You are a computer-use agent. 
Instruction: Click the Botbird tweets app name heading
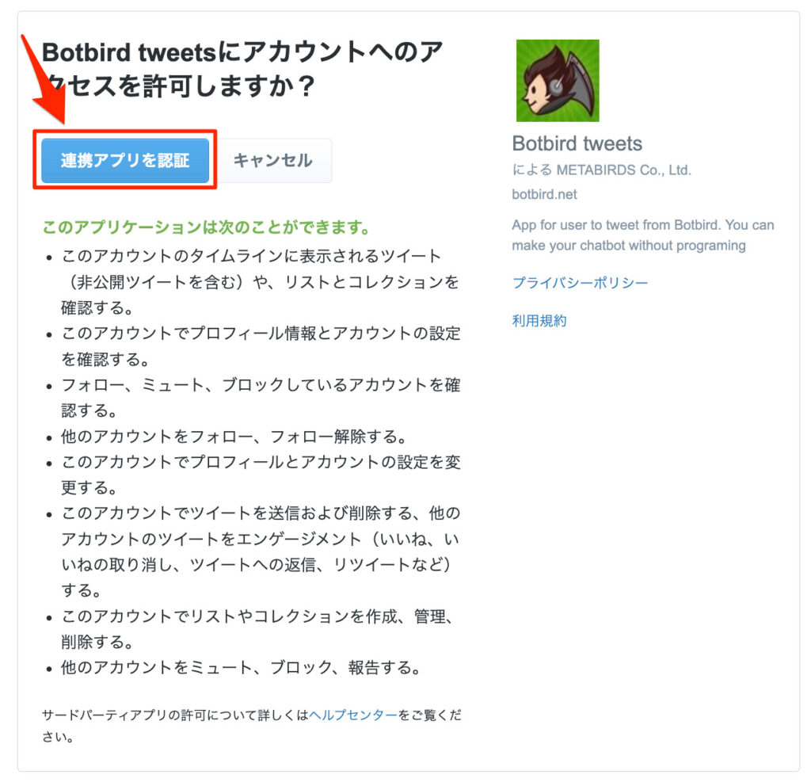coord(577,144)
